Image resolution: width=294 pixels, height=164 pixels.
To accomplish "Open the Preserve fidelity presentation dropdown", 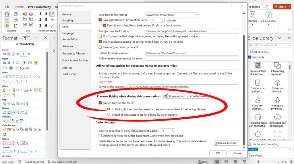I will click(x=188, y=96).
